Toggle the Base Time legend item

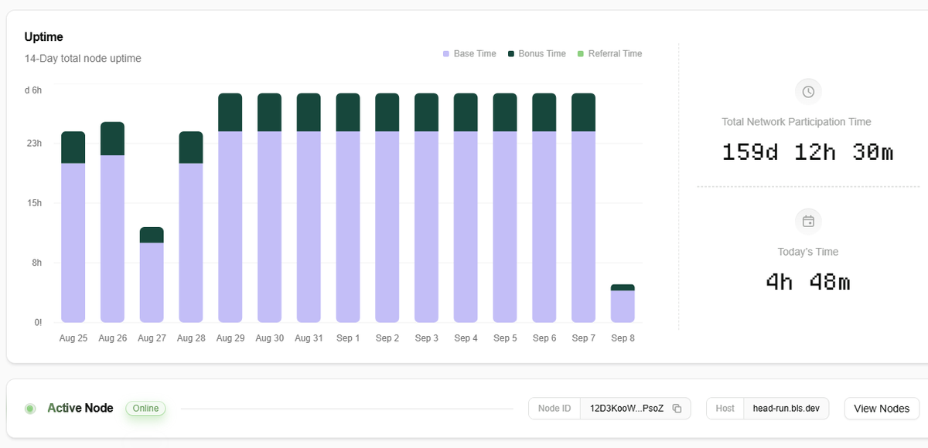coord(469,54)
